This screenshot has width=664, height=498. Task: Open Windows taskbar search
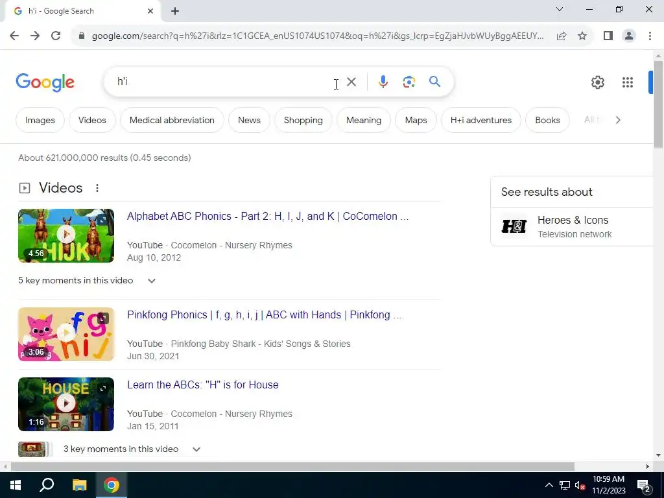[47, 485]
